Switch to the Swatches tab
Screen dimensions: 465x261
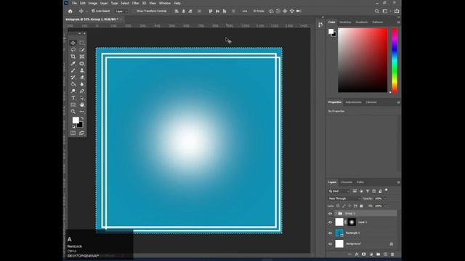click(345, 22)
